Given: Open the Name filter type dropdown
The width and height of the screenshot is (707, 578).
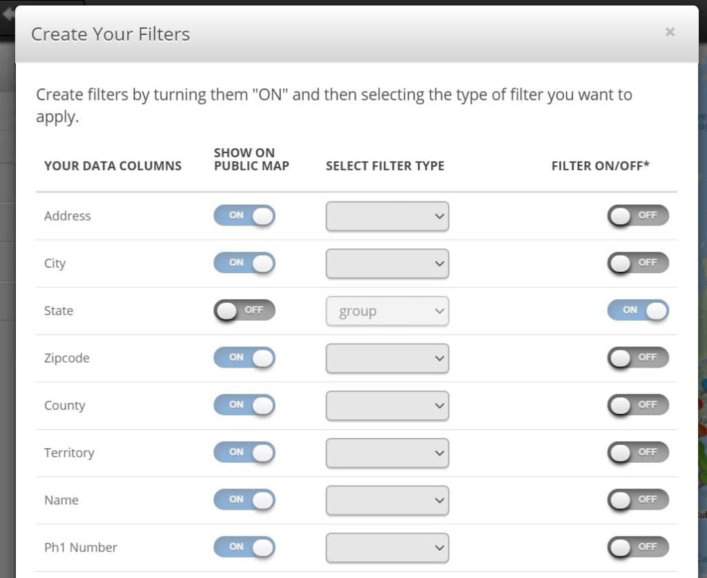Looking at the screenshot, I should (x=387, y=500).
